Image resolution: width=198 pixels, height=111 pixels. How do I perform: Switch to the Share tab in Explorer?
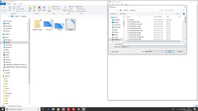pos(15,4)
